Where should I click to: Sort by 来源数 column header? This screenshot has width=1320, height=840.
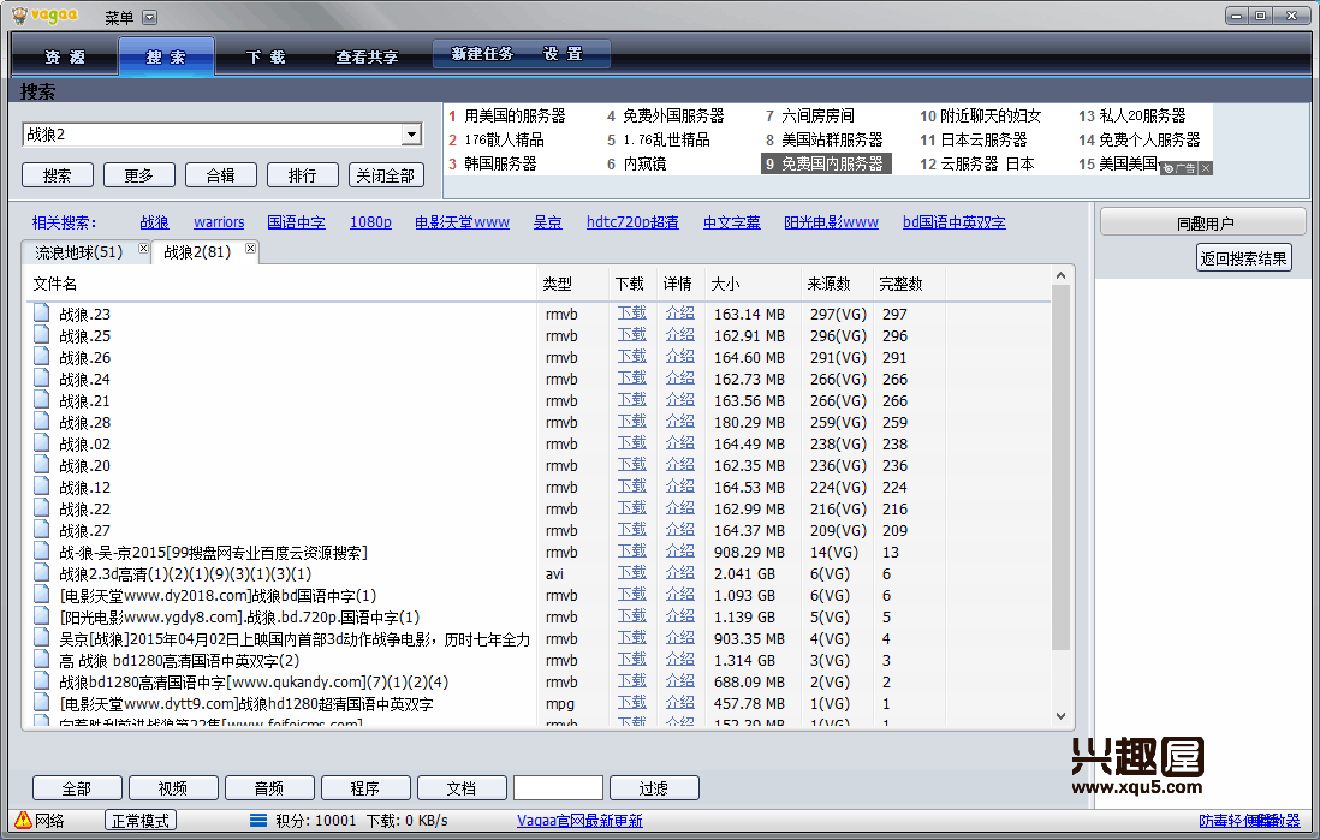[837, 284]
